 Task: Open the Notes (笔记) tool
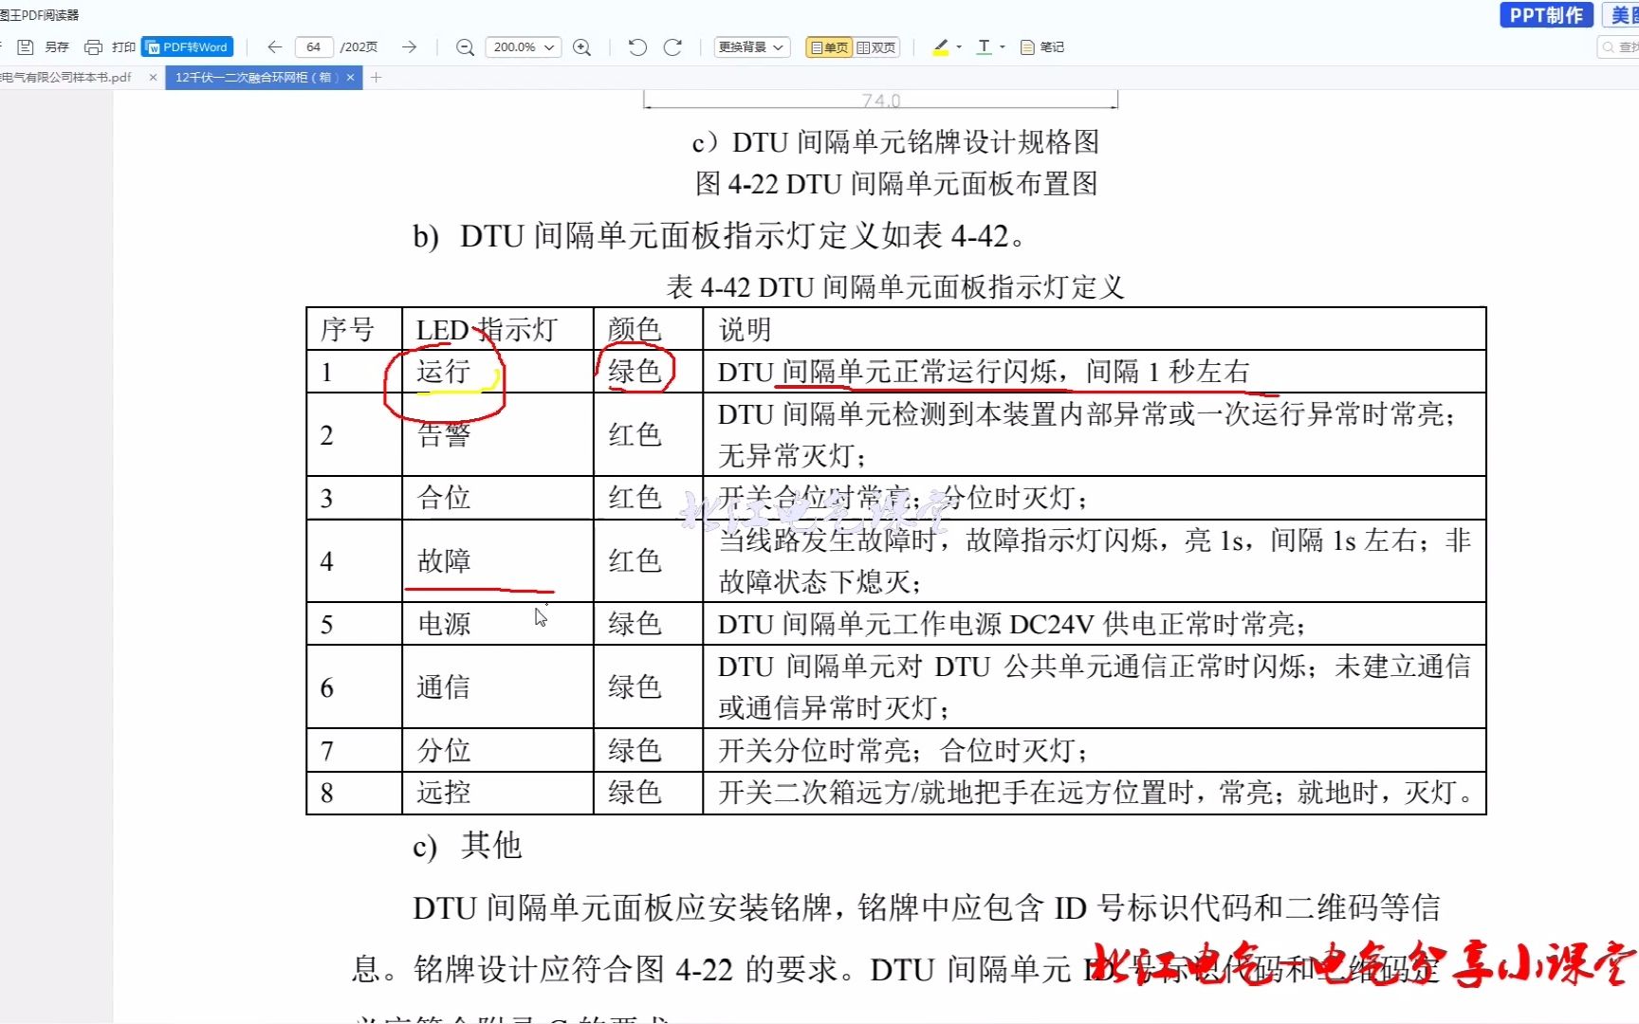pos(1041,46)
